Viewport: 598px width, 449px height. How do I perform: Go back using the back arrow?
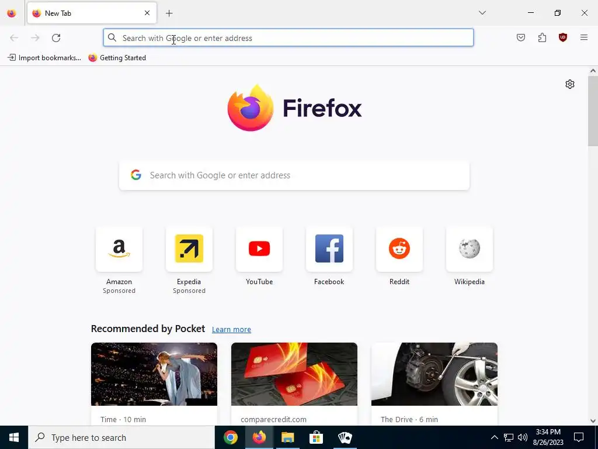pos(14,38)
